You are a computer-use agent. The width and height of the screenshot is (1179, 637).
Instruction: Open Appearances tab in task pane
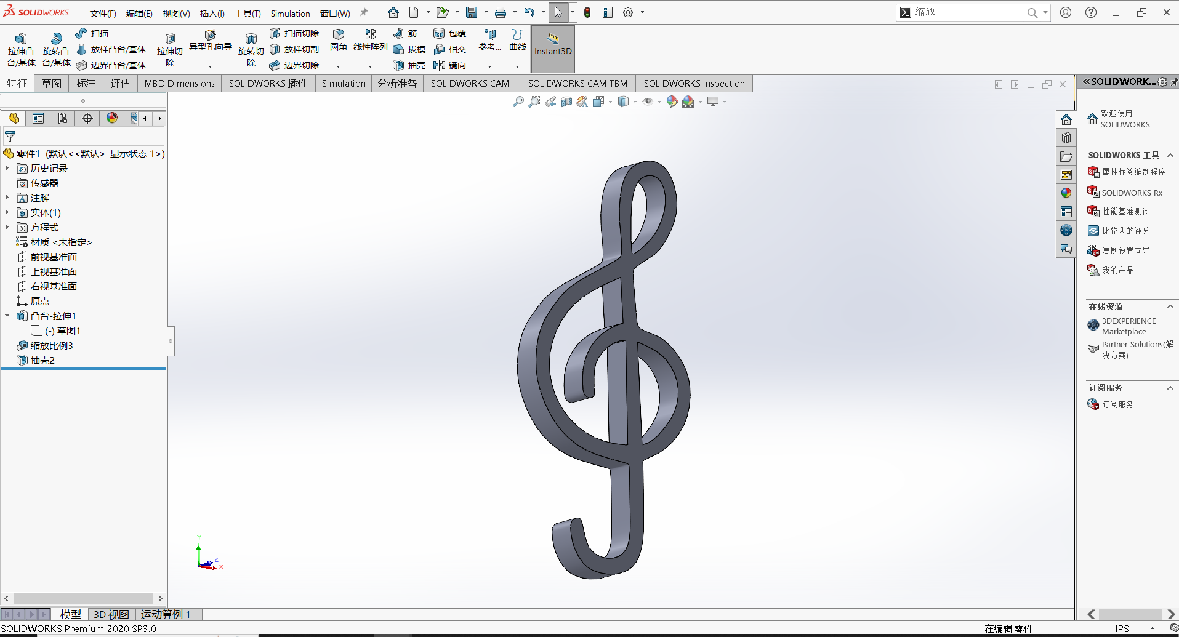tap(1066, 193)
